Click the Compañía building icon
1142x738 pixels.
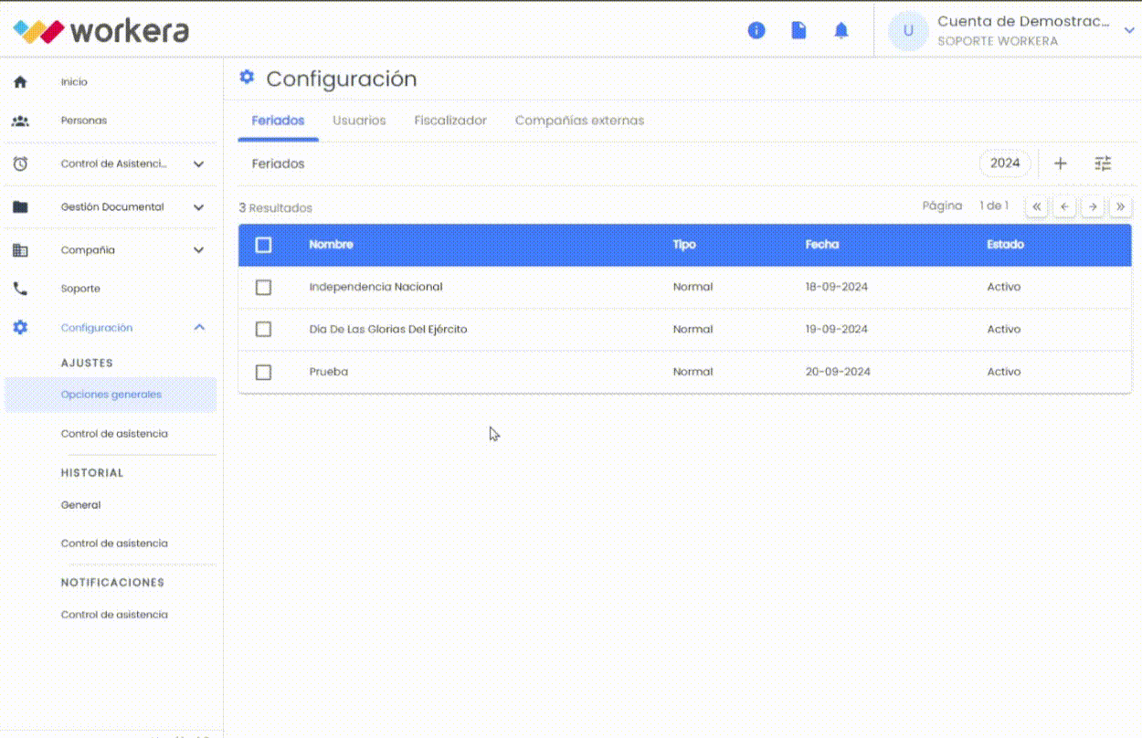(x=20, y=250)
